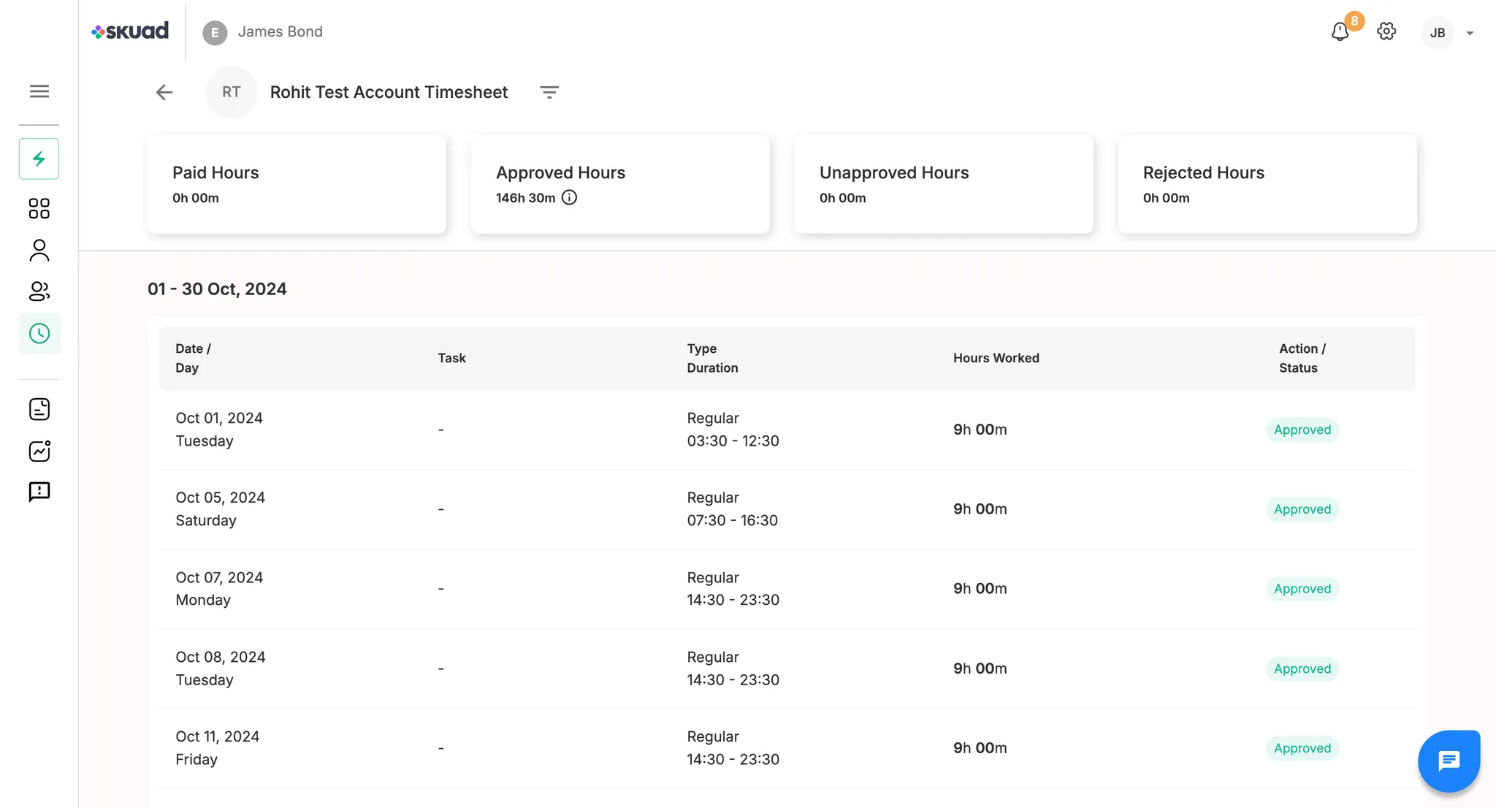The width and height of the screenshot is (1496, 808).
Task: Click the Approved Hours info icon
Action: point(569,198)
